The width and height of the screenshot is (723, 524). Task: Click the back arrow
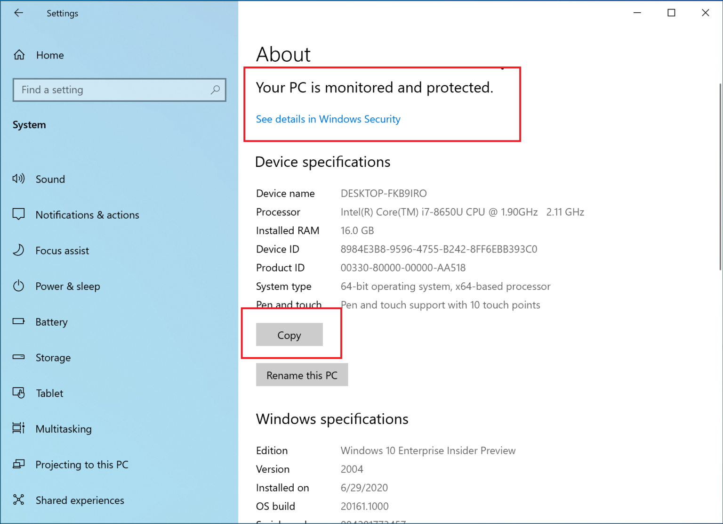pyautogui.click(x=19, y=13)
